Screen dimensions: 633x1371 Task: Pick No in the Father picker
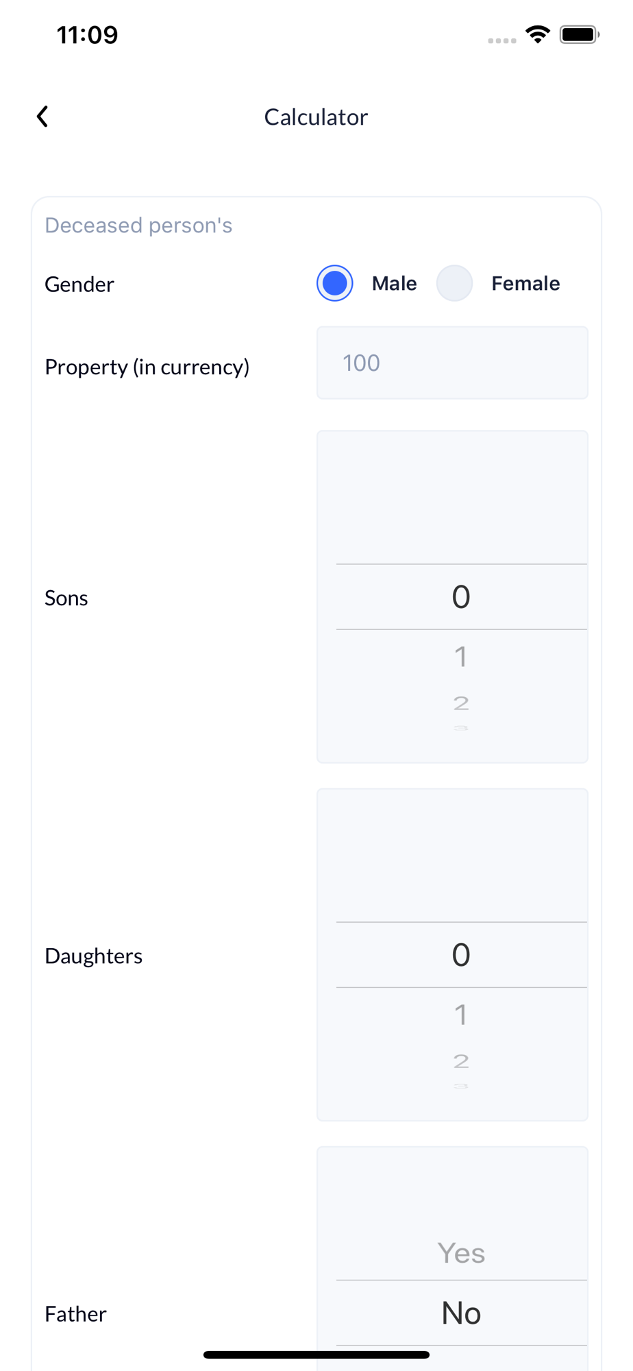click(x=461, y=1313)
